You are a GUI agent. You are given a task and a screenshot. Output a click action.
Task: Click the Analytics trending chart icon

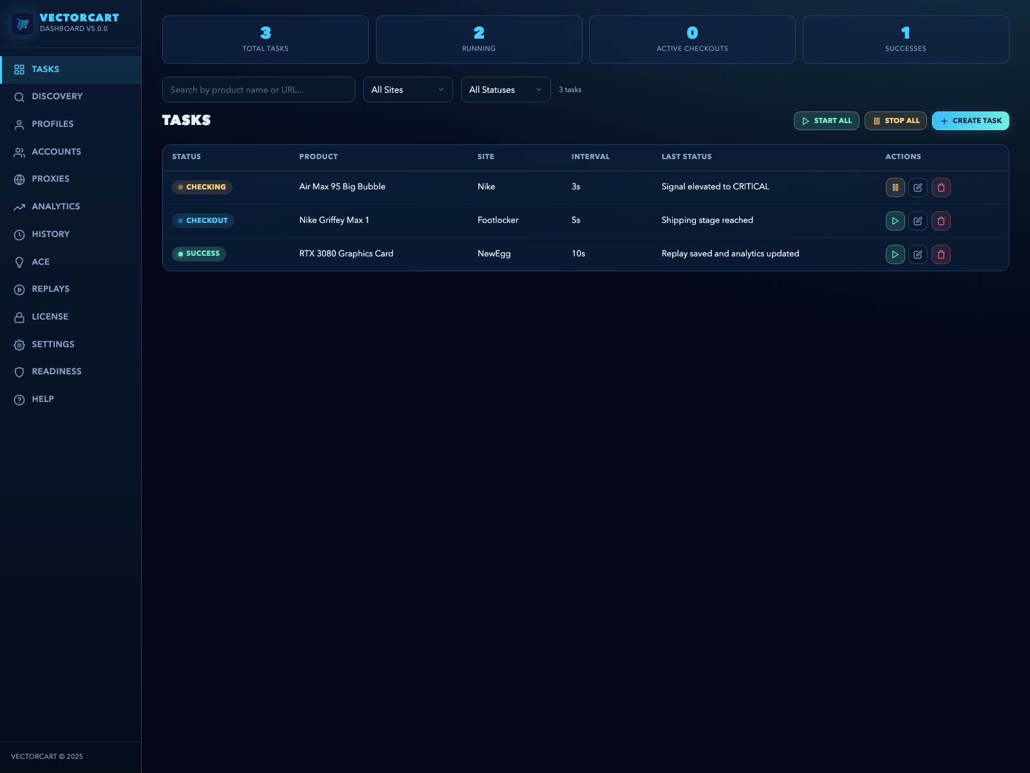pyautogui.click(x=19, y=206)
